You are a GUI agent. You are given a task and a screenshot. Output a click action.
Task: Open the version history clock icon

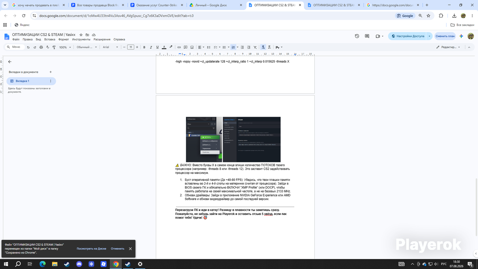pyautogui.click(x=357, y=36)
